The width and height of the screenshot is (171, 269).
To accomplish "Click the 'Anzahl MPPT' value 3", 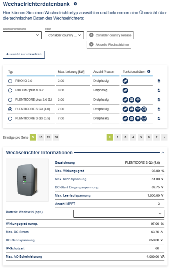I will point(159,204).
